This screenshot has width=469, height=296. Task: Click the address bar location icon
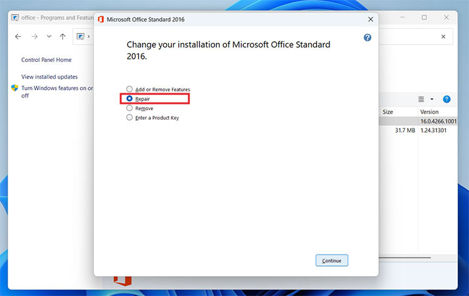click(81, 36)
